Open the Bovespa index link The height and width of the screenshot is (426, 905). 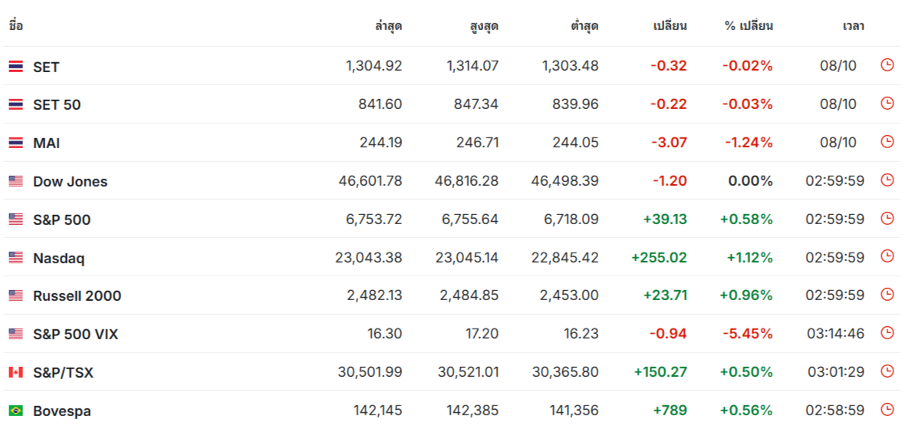tap(61, 411)
